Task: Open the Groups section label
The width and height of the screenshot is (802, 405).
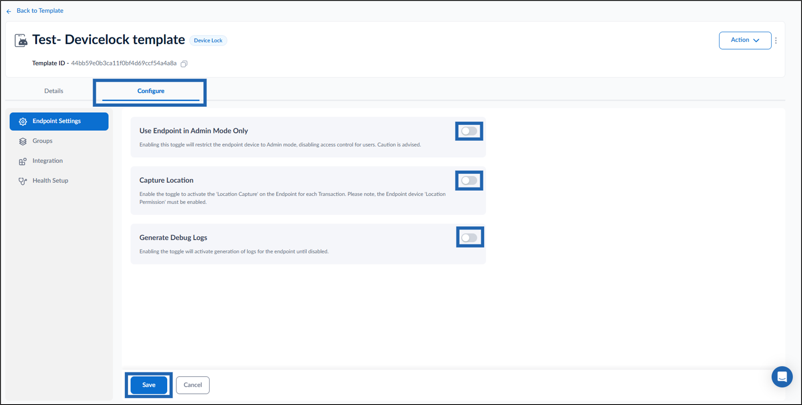Action: (x=42, y=141)
